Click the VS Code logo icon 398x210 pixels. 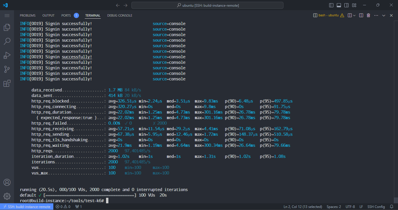5,5
